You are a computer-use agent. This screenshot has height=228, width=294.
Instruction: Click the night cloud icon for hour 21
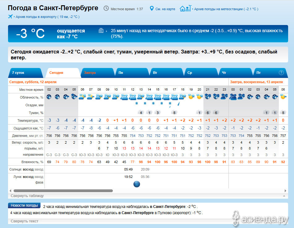(208, 97)
